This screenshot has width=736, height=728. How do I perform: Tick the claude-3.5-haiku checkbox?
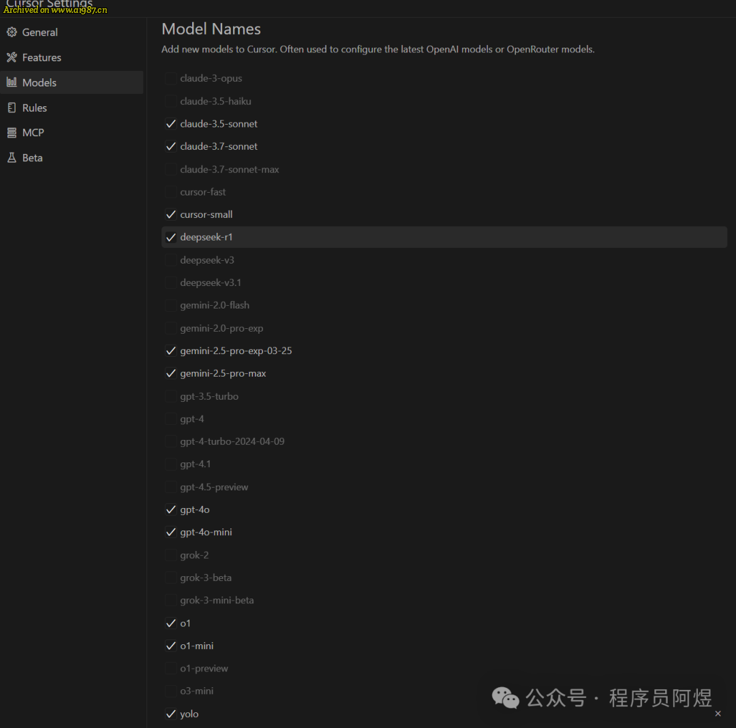pos(171,101)
